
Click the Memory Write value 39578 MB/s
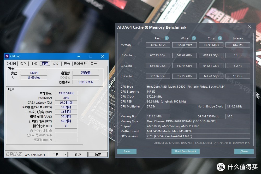(x=185, y=45)
